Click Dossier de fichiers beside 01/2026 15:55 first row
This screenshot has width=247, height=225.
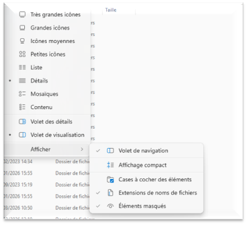72,173
